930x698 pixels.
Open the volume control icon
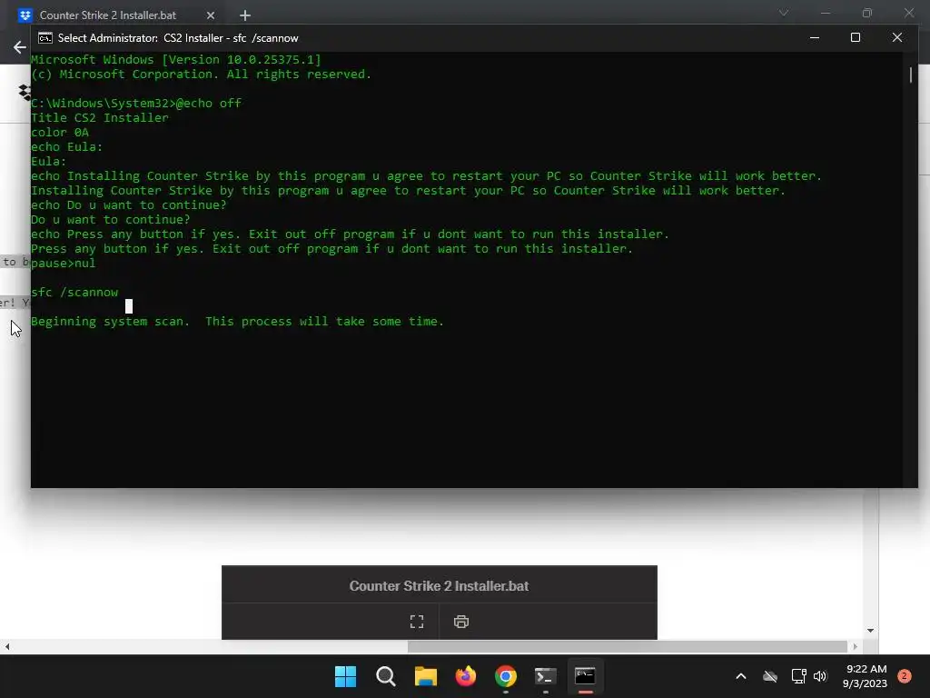pos(820,676)
